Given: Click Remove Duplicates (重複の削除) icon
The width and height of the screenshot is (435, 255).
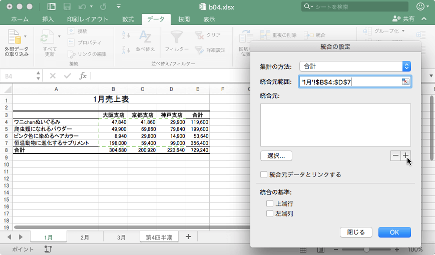Looking at the screenshot, I should (x=265, y=35).
